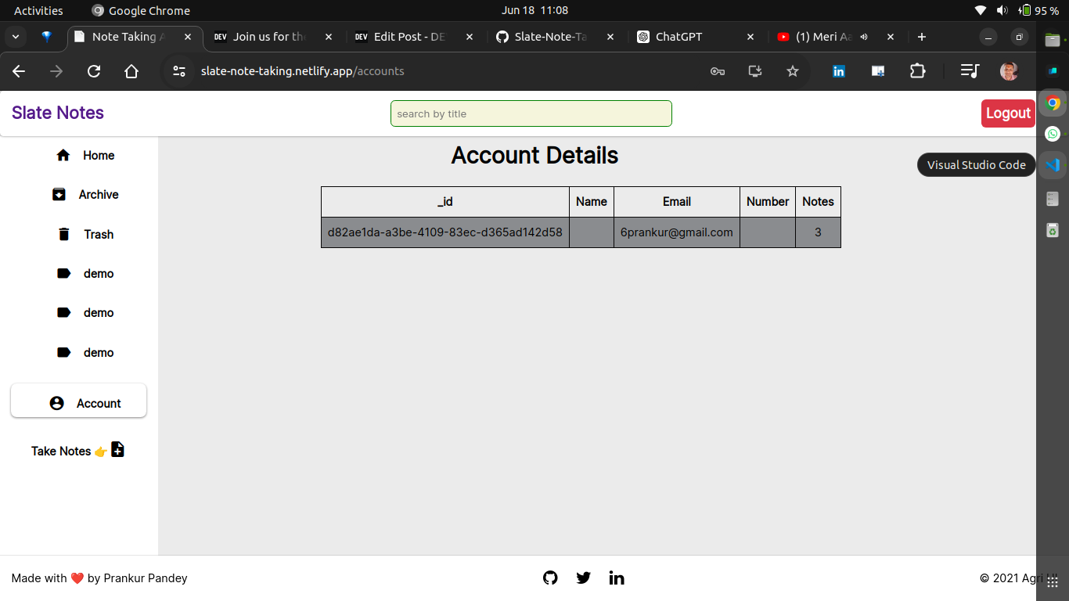This screenshot has width=1069, height=601.
Task: Click the Account Details heading
Action: click(x=534, y=156)
